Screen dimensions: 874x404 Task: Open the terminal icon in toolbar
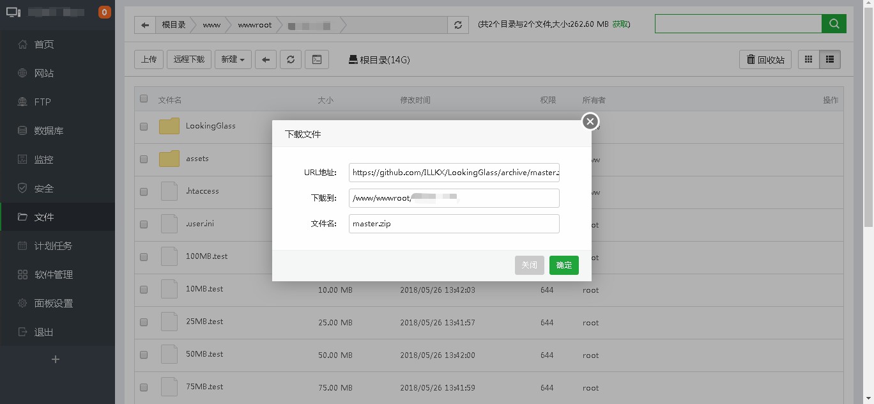(317, 59)
